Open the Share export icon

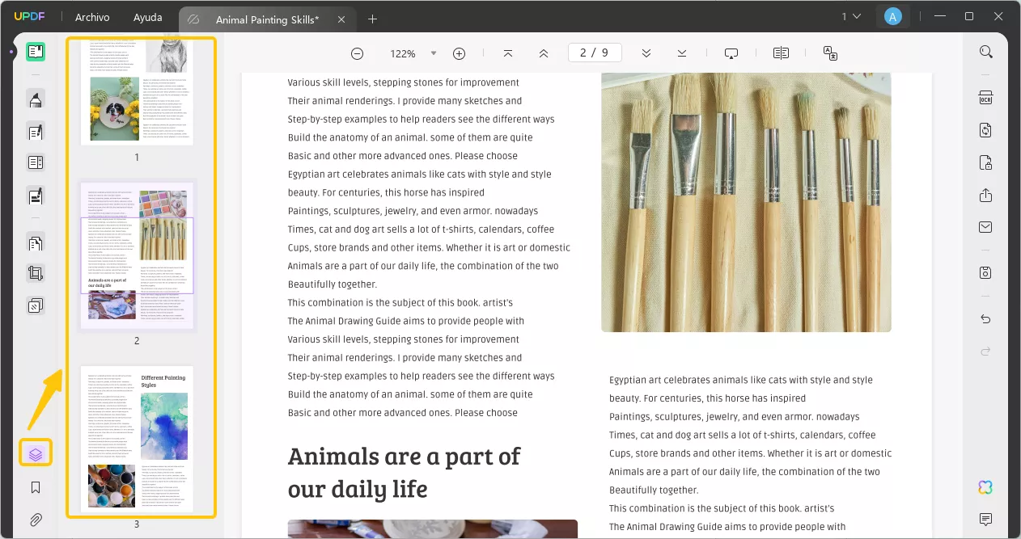[x=985, y=195]
